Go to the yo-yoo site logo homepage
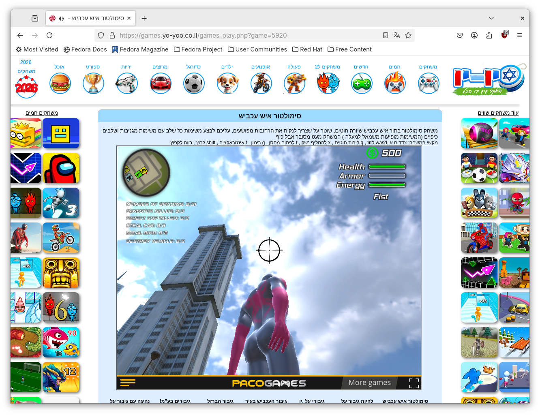This screenshot has height=415, width=540. click(x=489, y=80)
